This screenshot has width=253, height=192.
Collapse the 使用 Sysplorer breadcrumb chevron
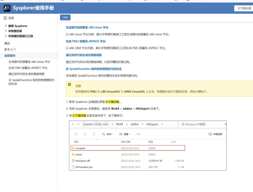[5, 26]
